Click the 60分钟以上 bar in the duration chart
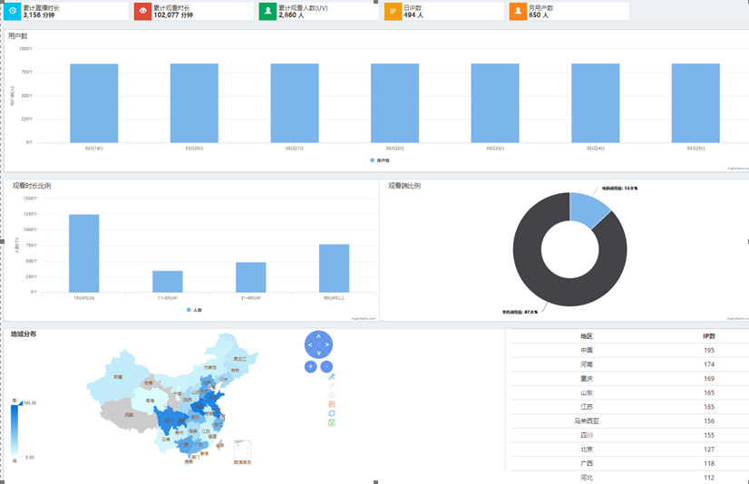749x484 pixels. tap(334, 268)
